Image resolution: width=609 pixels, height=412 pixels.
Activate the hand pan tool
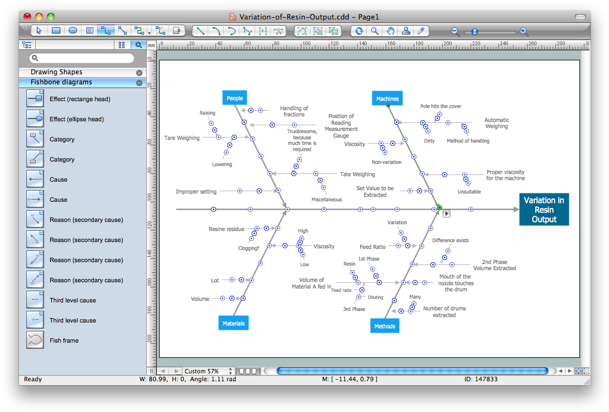[x=391, y=31]
